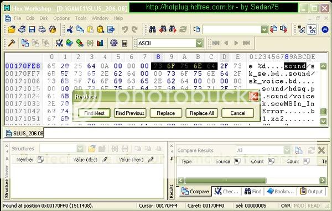Screen dimensions: 332x211
Task: Clear compare results with the X icon
Action: (321, 150)
